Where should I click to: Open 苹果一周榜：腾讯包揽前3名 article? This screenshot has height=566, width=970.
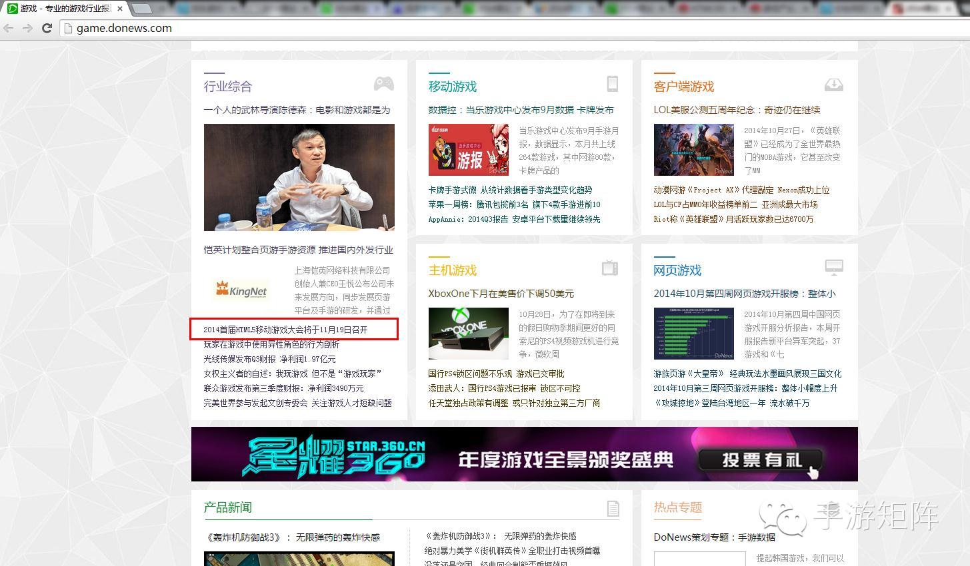pyautogui.click(x=515, y=204)
